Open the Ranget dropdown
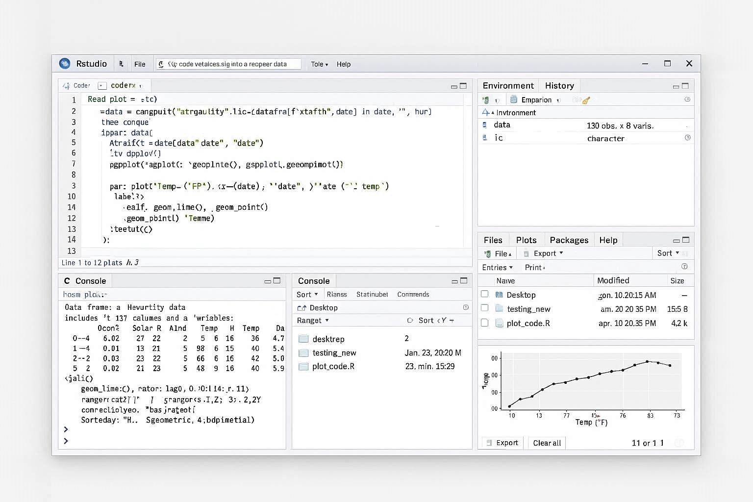This screenshot has height=502, width=753. pos(313,321)
